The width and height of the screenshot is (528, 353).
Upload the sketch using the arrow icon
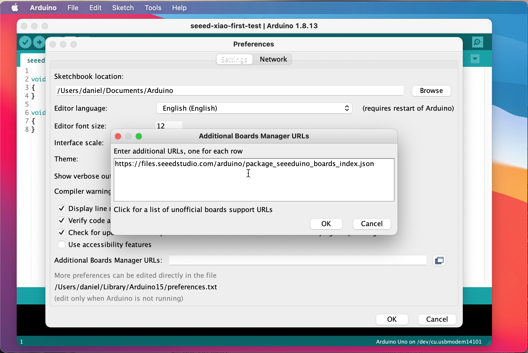coord(39,42)
